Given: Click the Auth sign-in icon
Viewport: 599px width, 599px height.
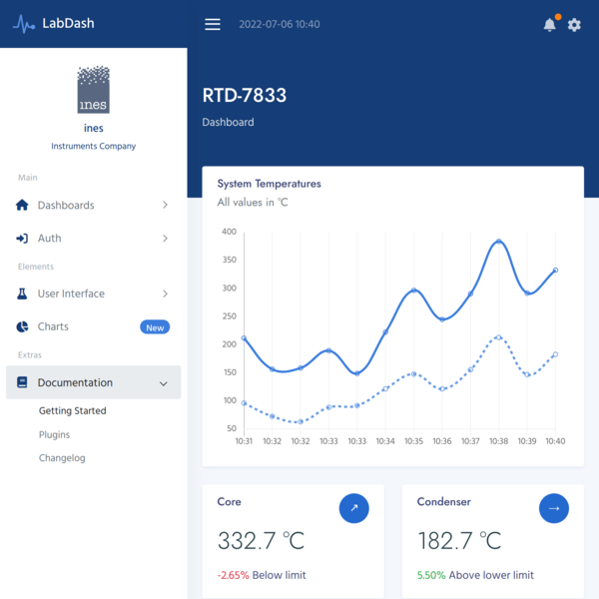Looking at the screenshot, I should click(x=22, y=239).
